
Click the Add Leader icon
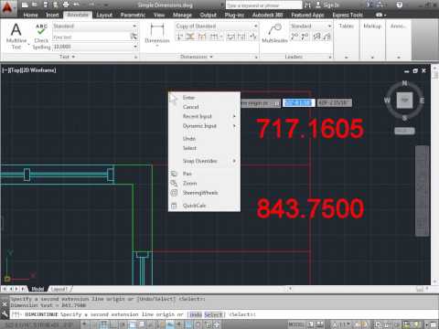click(294, 37)
